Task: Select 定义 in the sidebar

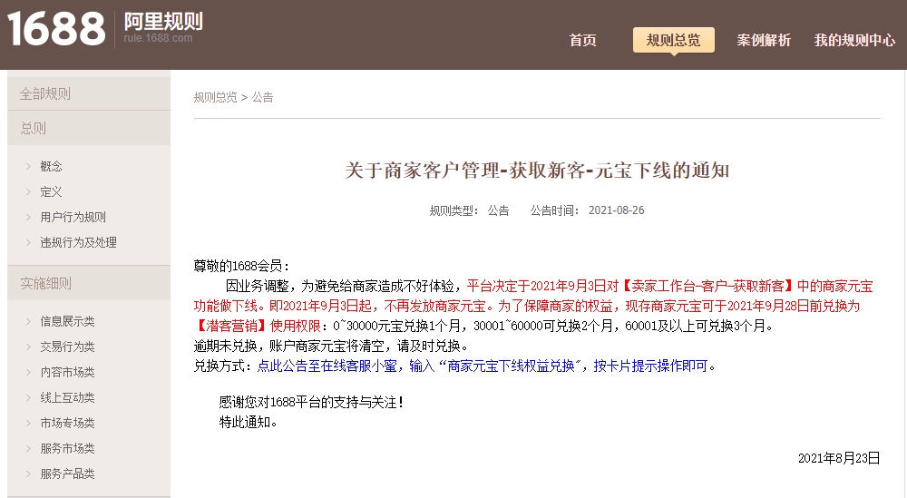Action: [x=52, y=191]
